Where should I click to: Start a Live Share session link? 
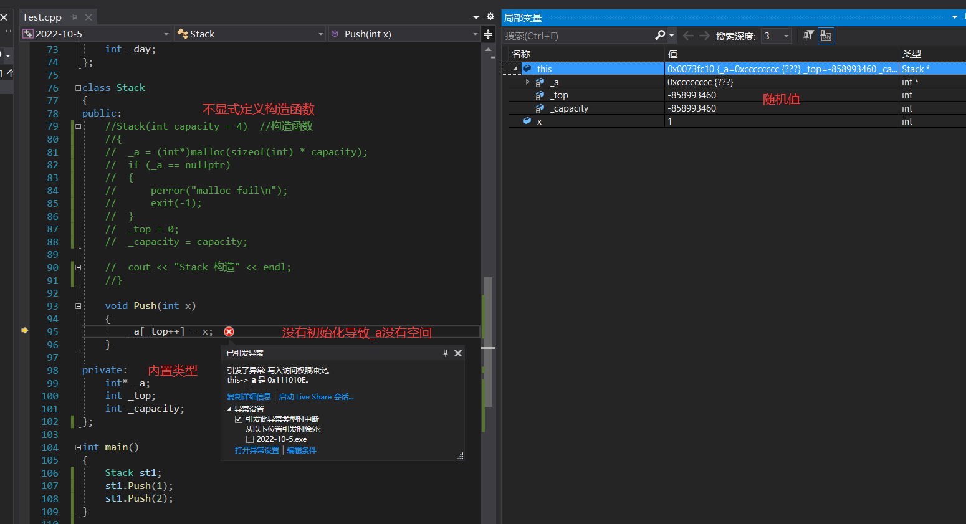pos(316,397)
